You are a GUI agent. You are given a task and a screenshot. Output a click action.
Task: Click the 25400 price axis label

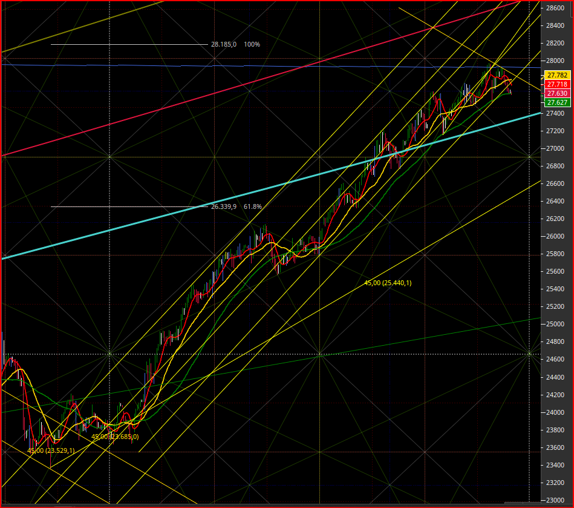pos(555,289)
